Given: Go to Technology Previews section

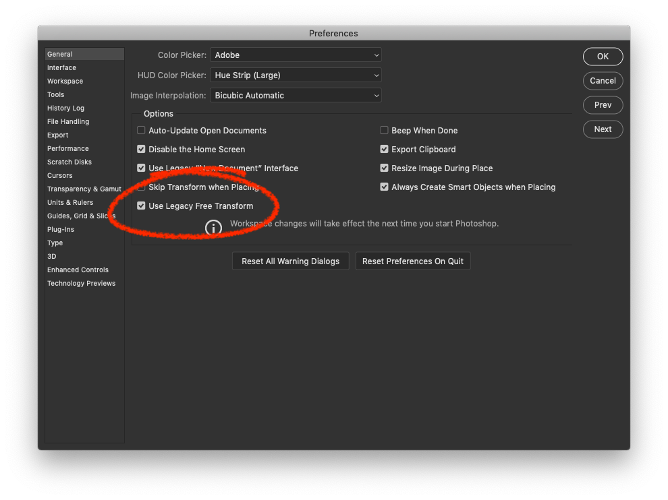Looking at the screenshot, I should (x=81, y=284).
